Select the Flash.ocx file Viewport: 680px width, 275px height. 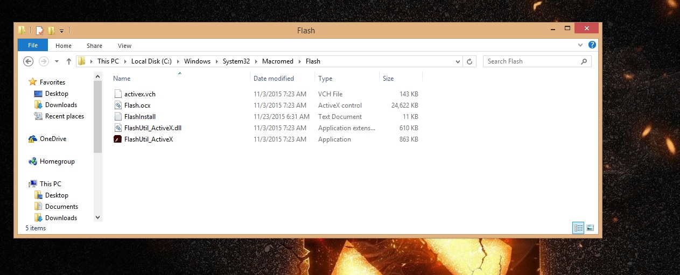137,105
